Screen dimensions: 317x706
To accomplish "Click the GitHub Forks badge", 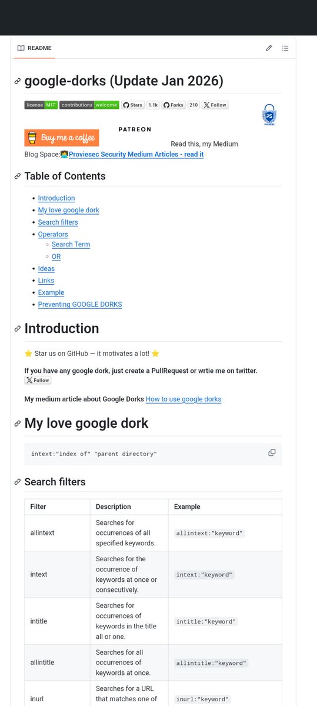I will tap(181, 105).
